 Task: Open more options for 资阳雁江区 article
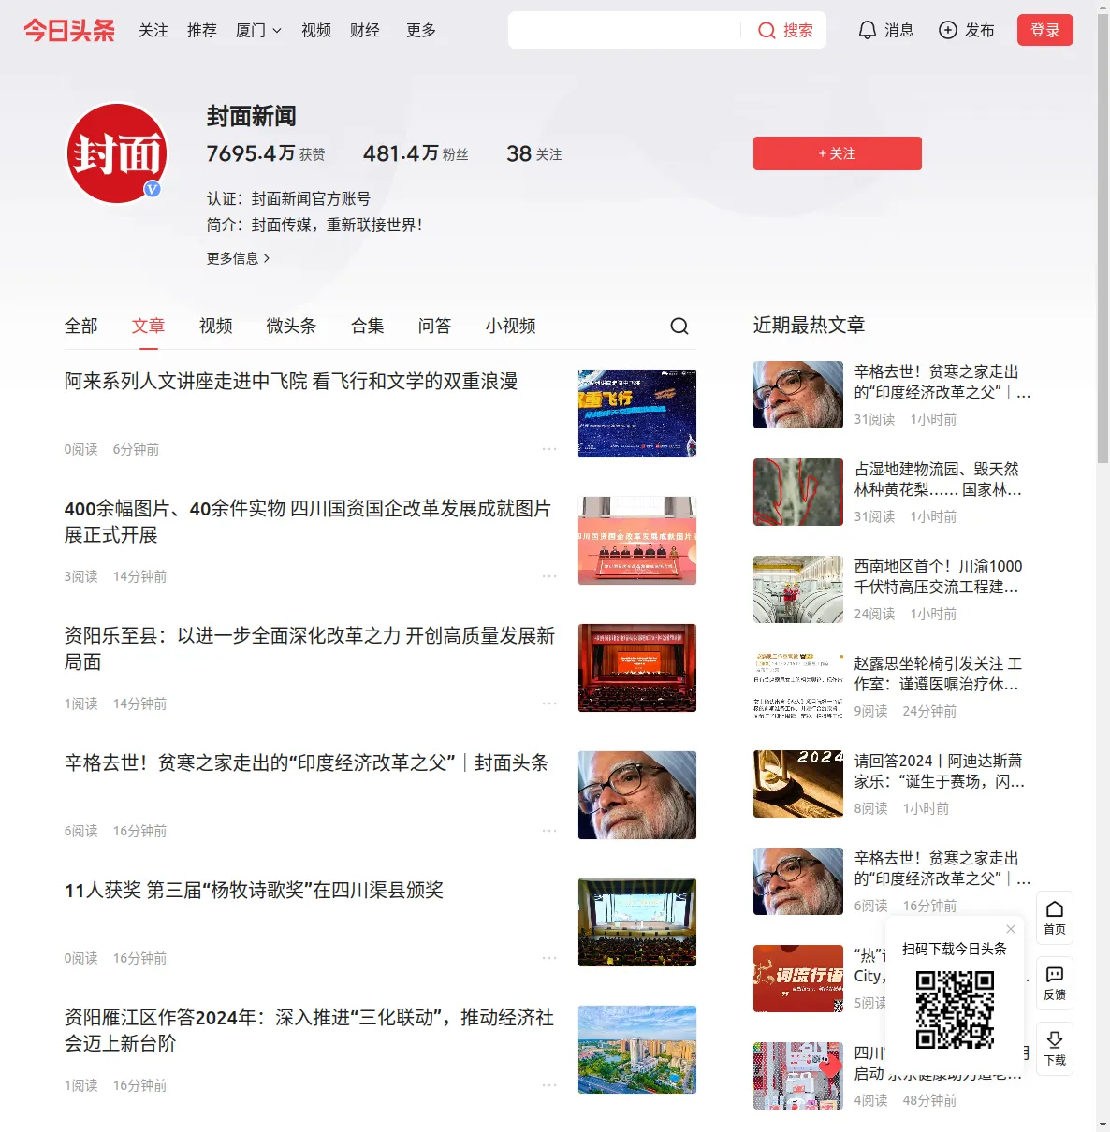[549, 1085]
